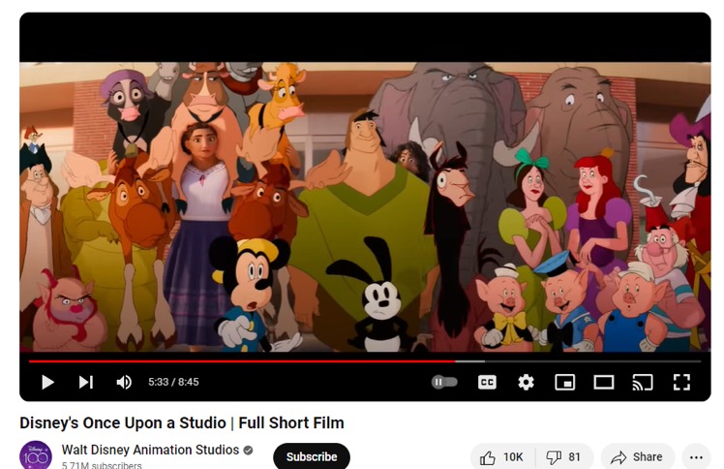724x469 pixels.
Task: Click the 5:33 / 8:45 time display
Action: (173, 382)
